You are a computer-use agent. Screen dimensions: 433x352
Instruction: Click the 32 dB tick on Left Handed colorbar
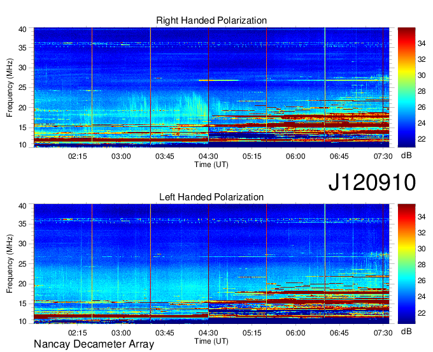pos(422,233)
